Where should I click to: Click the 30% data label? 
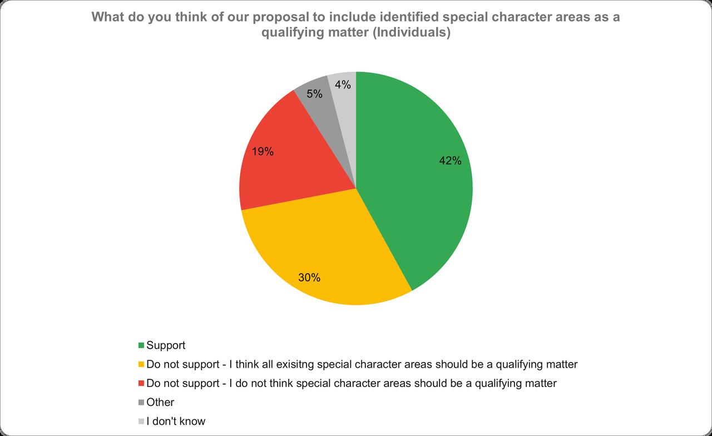tap(309, 278)
